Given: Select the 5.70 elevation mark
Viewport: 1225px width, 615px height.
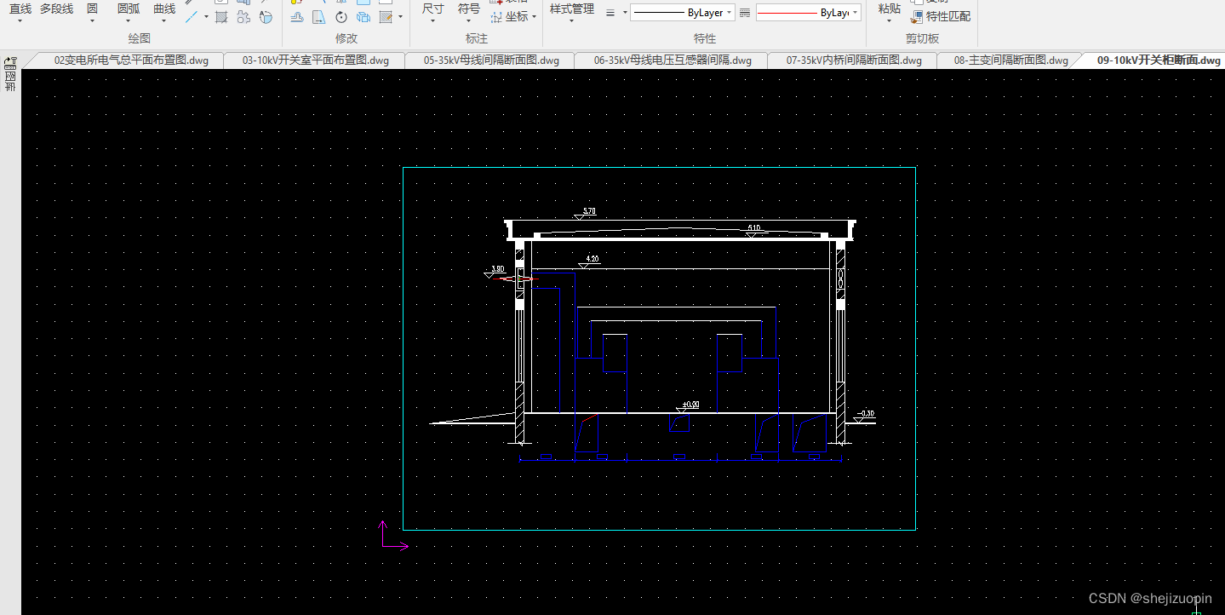Looking at the screenshot, I should coord(584,213).
